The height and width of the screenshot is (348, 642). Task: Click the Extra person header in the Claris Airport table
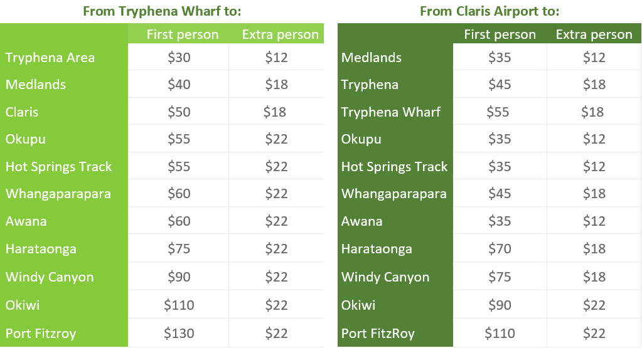click(594, 34)
